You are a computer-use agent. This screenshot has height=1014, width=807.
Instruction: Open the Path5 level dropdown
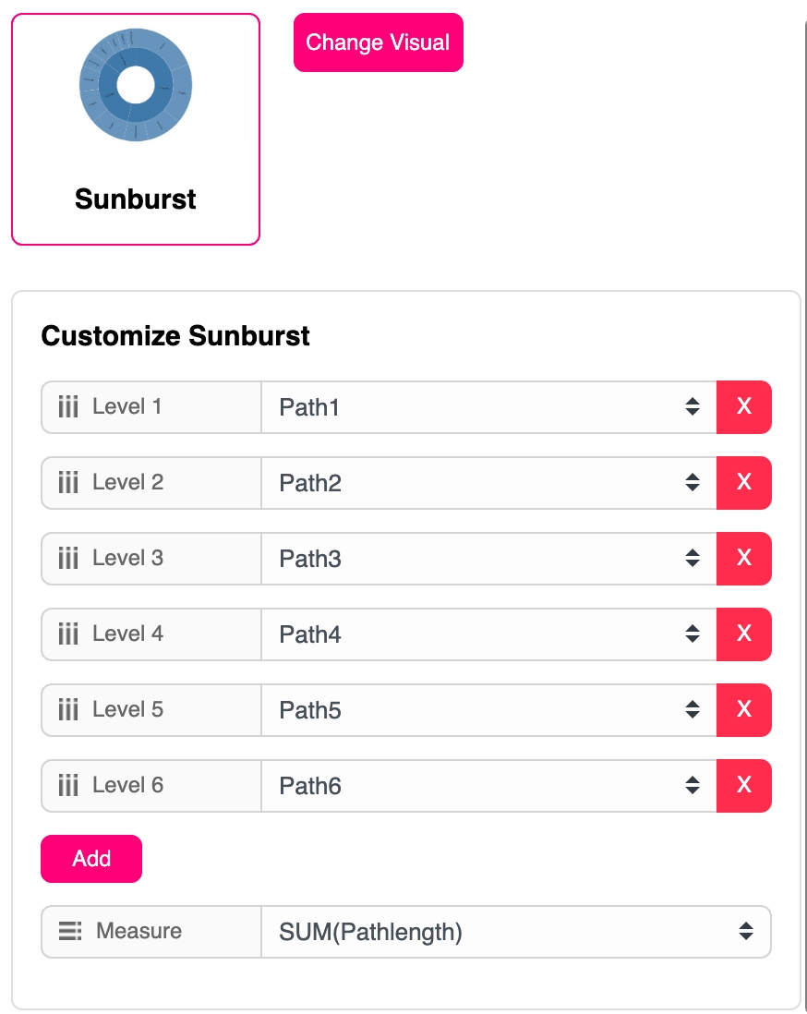pyautogui.click(x=488, y=710)
